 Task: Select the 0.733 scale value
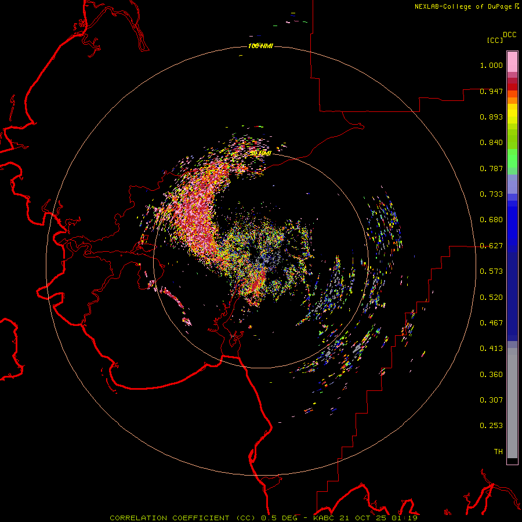coord(491,194)
